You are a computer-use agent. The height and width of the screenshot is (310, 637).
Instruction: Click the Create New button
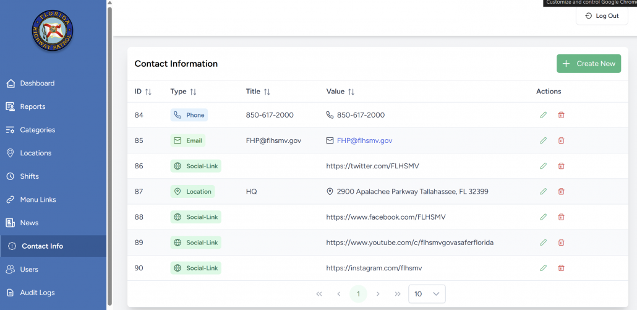click(588, 64)
